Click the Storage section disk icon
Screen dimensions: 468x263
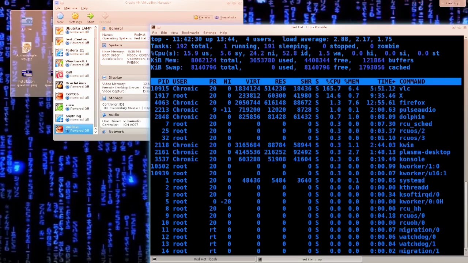tap(104, 98)
